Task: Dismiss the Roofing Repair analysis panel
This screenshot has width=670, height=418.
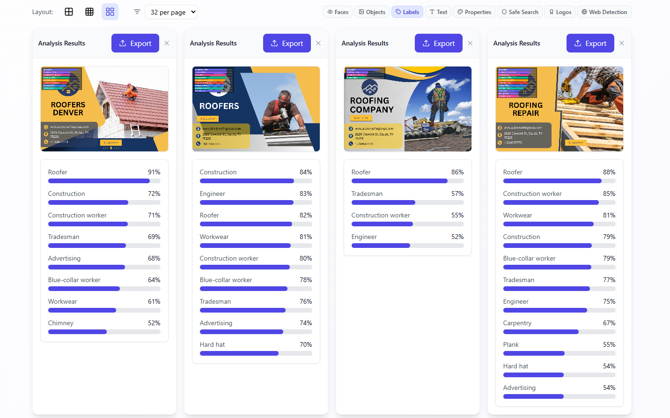Action: coord(622,43)
